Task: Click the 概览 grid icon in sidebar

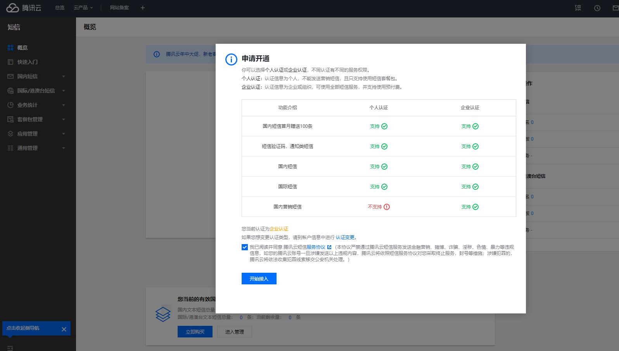Action: [x=10, y=48]
